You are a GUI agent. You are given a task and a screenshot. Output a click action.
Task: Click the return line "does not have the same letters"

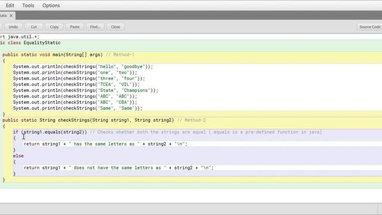coord(119,168)
